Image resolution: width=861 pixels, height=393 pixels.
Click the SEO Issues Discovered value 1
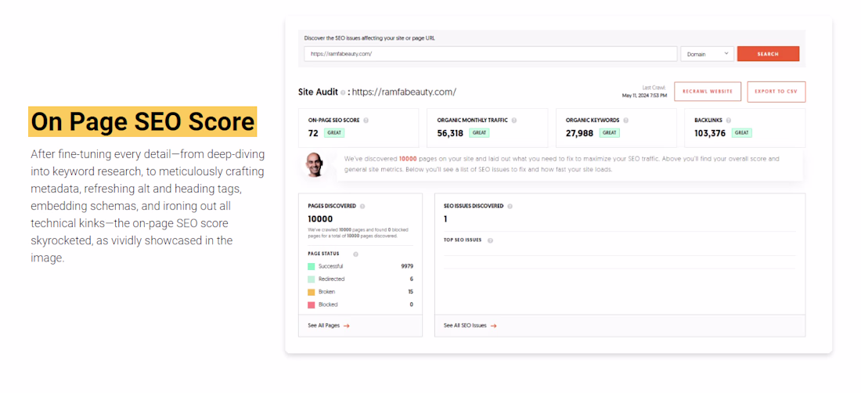(445, 219)
